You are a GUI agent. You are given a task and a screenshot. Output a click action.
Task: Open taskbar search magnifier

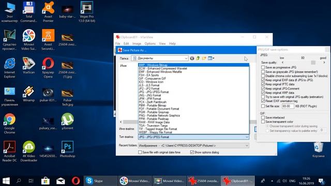19,181
